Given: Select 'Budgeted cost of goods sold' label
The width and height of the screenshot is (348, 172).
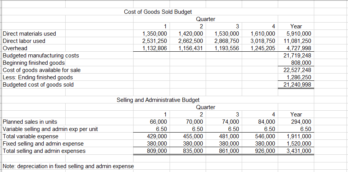Looking at the screenshot, I should (38, 85).
